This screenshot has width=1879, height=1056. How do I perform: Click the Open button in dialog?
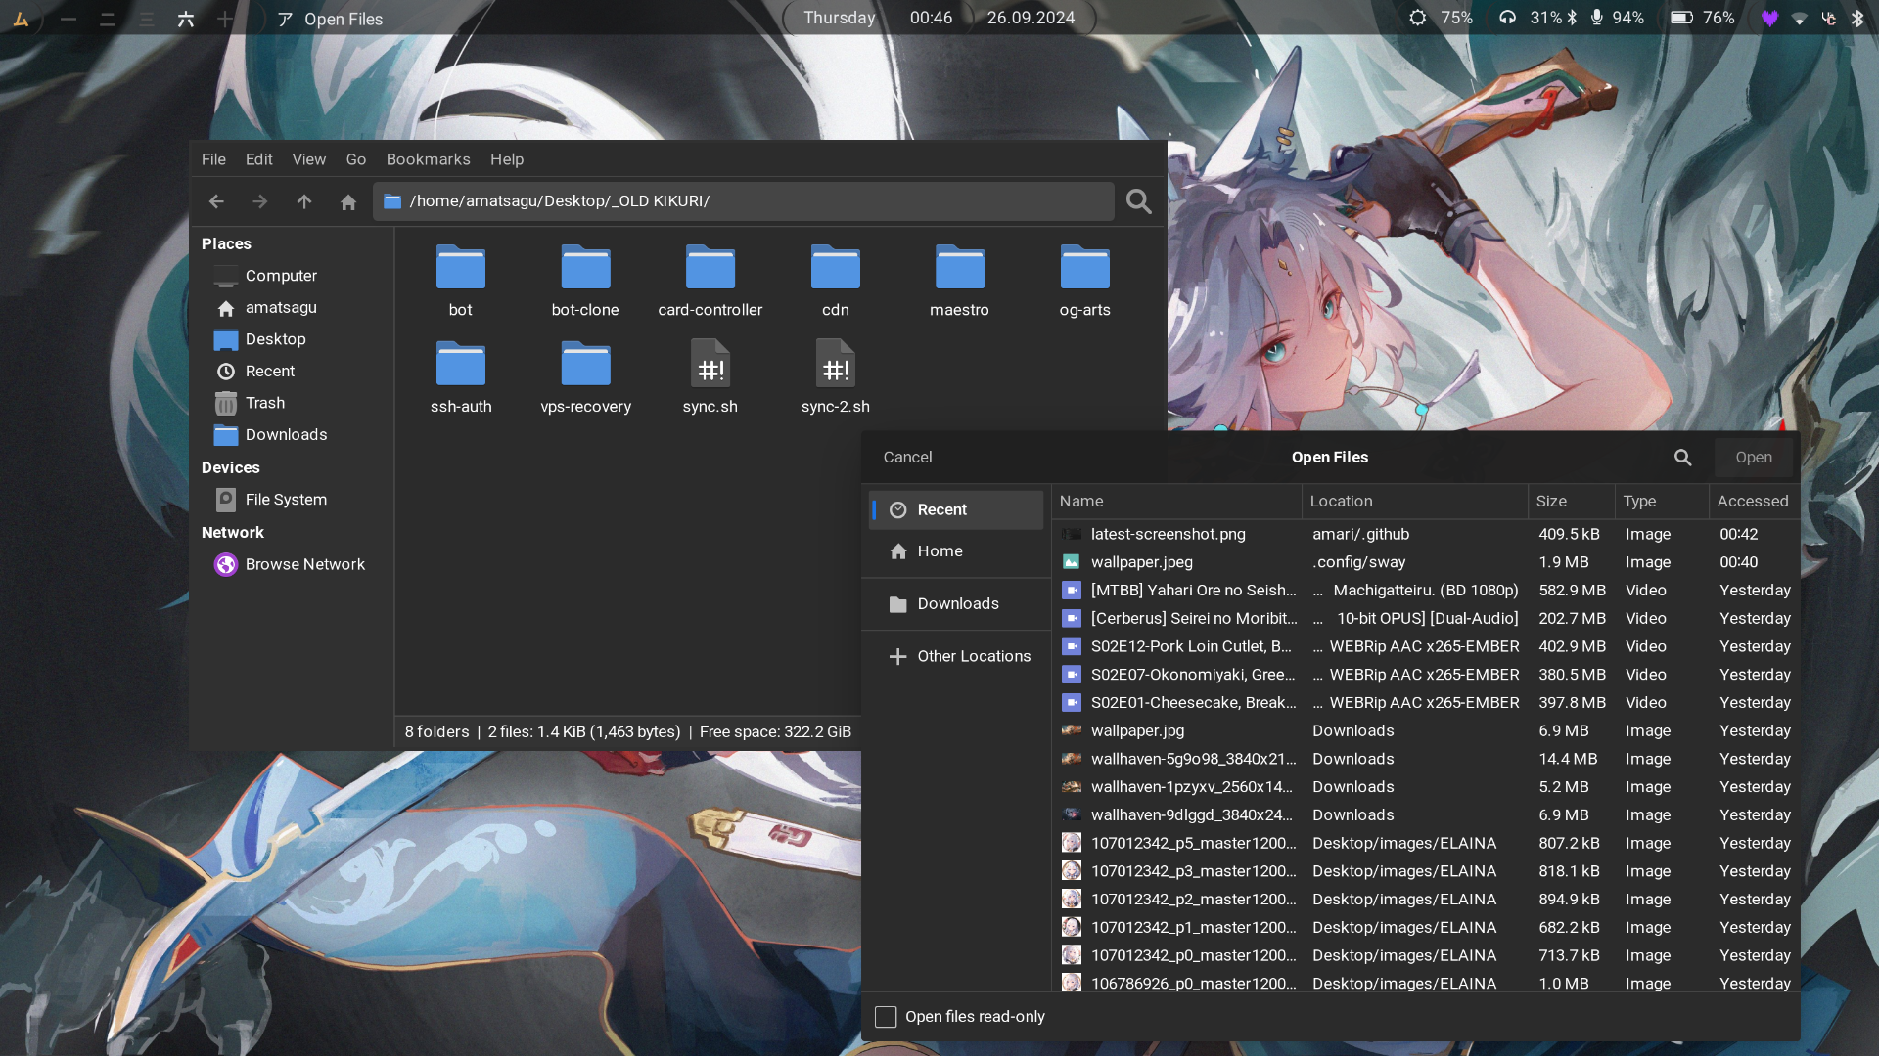point(1753,457)
